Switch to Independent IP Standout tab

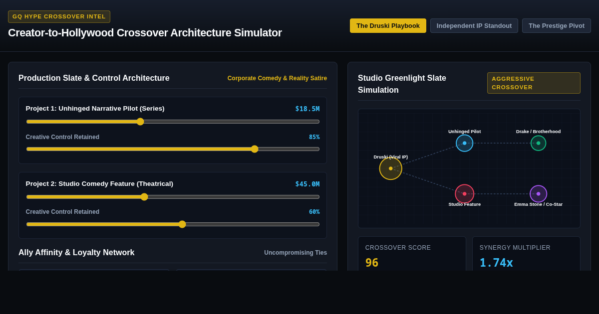point(474,26)
